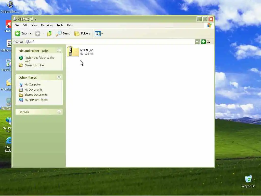The height and width of the screenshot is (196, 261).
Task: Go back with the green Back arrow
Action: tap(21, 33)
